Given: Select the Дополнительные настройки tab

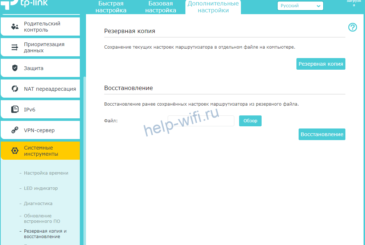Looking at the screenshot, I should pos(213,7).
